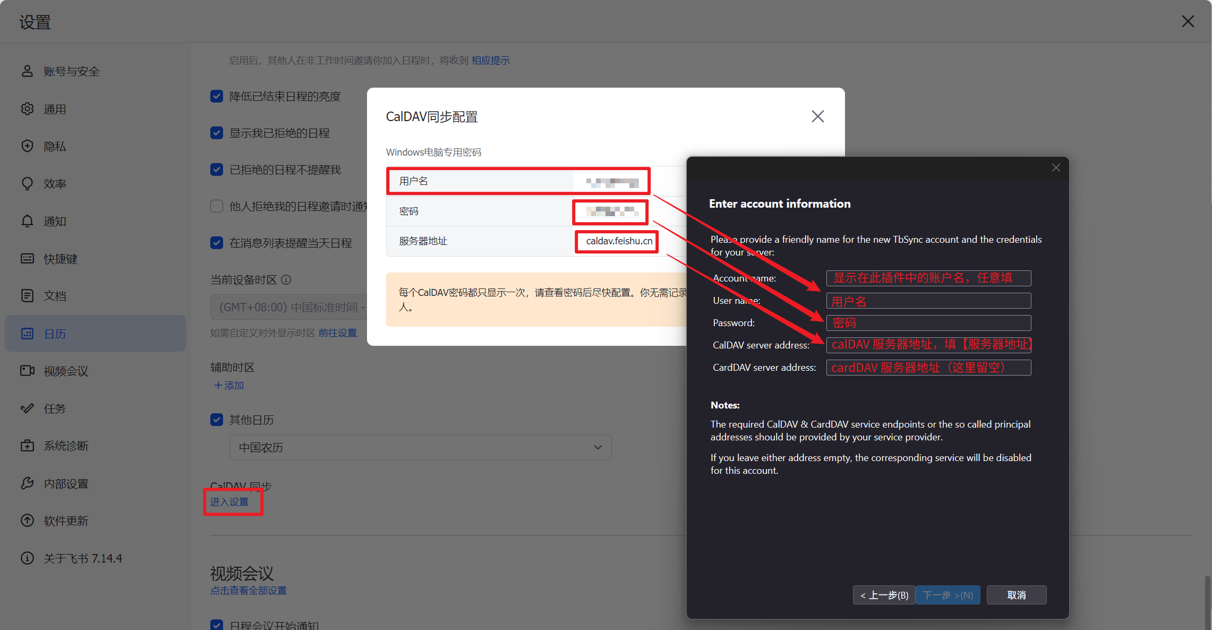1212x630 pixels.
Task: Toggle 在消息列表提醒当天日程 checkbox
Action: pos(217,243)
